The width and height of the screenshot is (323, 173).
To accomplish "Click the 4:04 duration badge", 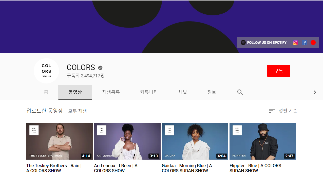I will tap(222, 156).
